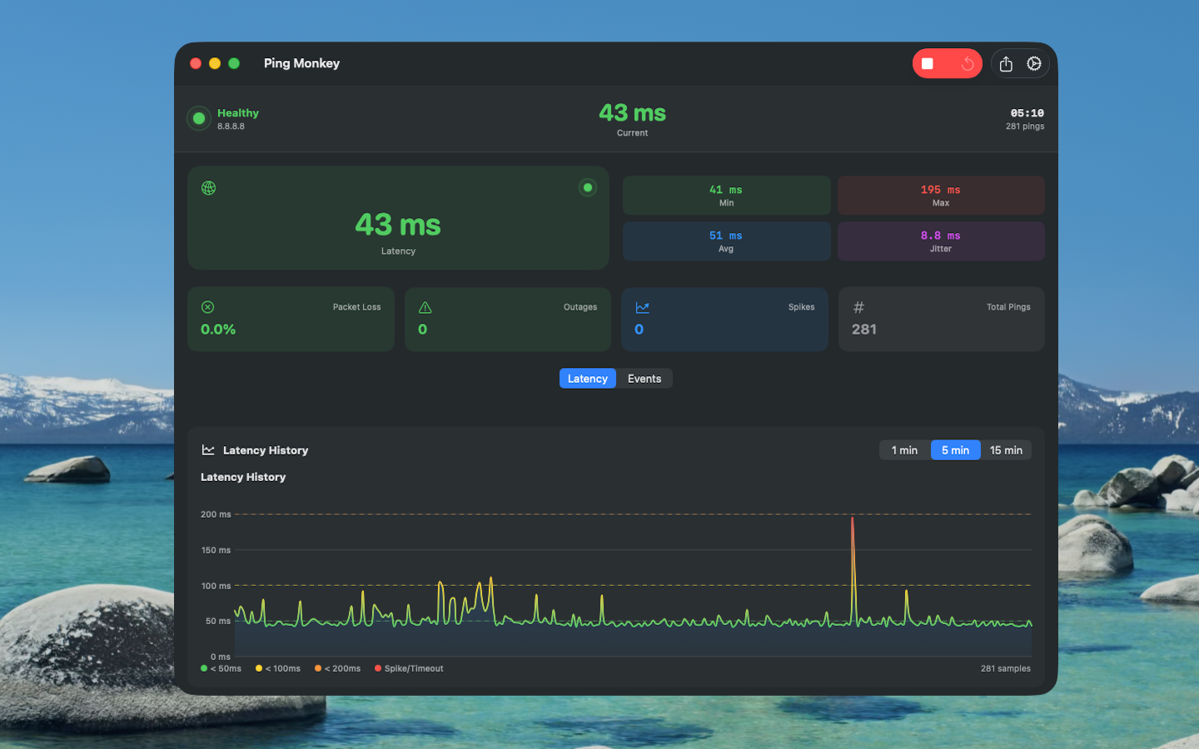Click the Outages warning triangle icon
This screenshot has height=749, width=1199.
point(425,307)
